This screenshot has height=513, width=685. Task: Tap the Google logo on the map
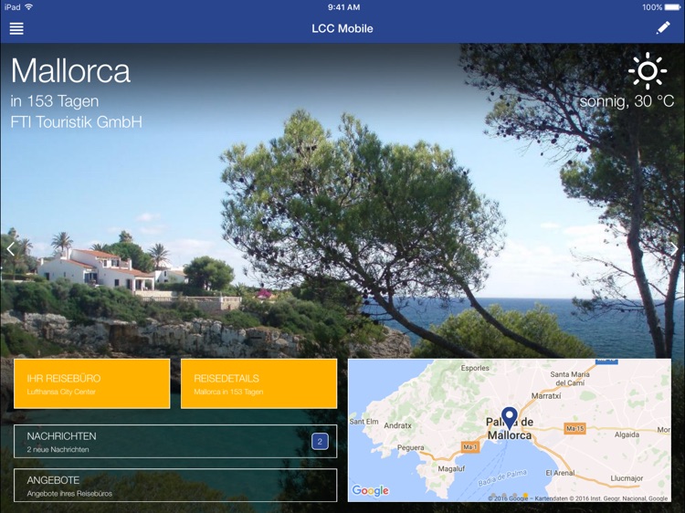[370, 491]
